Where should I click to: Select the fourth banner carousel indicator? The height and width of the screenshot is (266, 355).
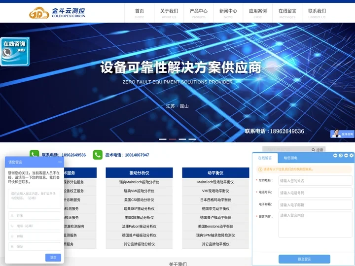click(x=192, y=139)
